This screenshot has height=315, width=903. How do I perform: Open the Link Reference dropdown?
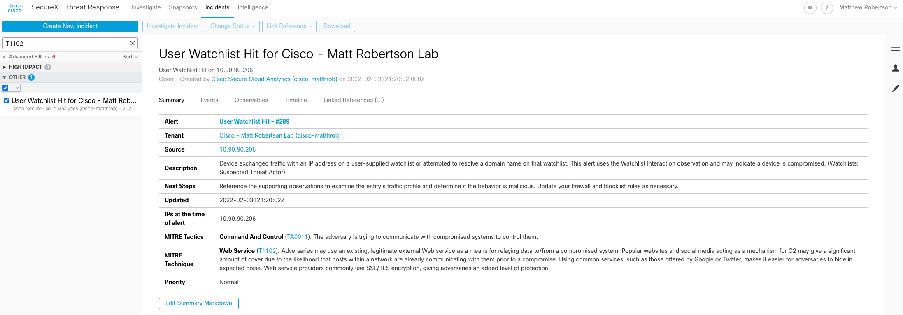pos(289,26)
